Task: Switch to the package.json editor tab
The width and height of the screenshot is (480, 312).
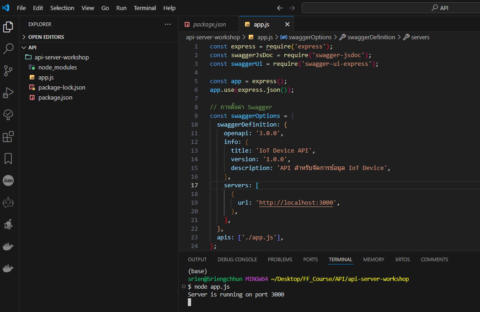Action: [209, 25]
